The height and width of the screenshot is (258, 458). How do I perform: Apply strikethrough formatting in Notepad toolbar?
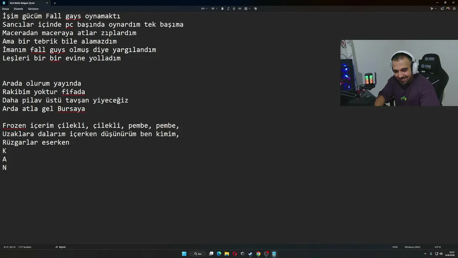[x=234, y=9]
